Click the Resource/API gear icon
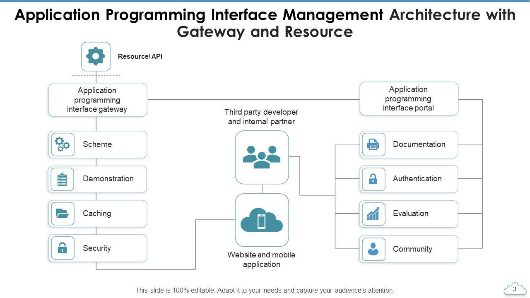This screenshot has width=530, height=298. [96, 56]
